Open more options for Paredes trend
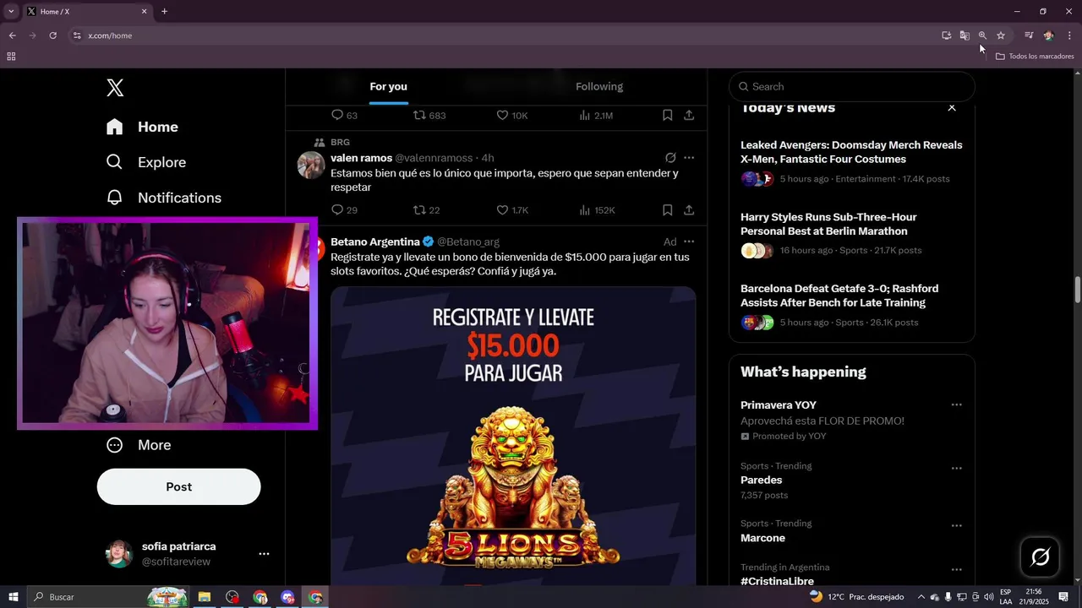The height and width of the screenshot is (608, 1082). click(x=956, y=468)
